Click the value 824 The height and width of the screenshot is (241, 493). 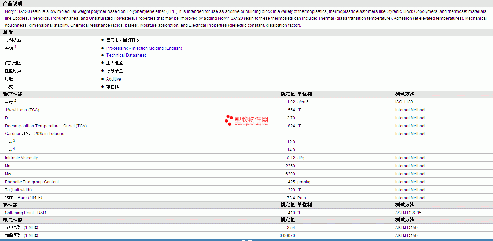(x=291, y=126)
